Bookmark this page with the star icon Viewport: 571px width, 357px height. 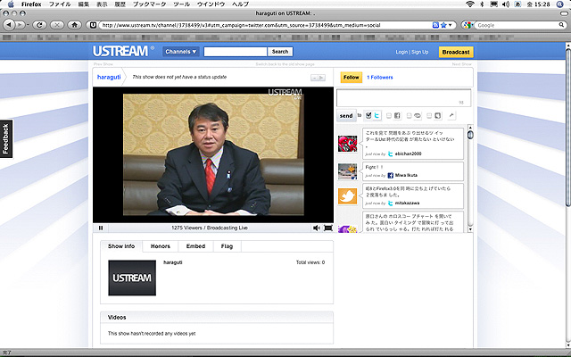point(443,25)
